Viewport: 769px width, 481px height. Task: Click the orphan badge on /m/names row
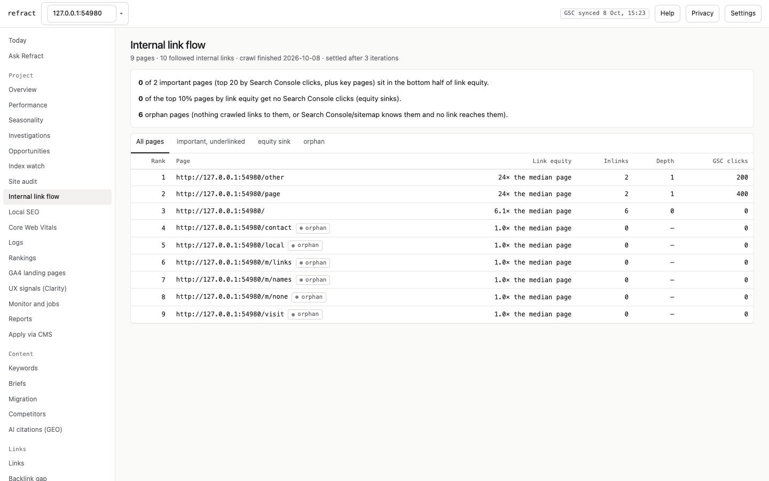(x=313, y=280)
